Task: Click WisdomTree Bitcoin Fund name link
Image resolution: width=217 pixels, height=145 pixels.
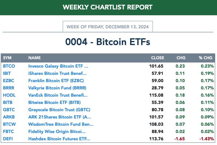Action: (61, 124)
